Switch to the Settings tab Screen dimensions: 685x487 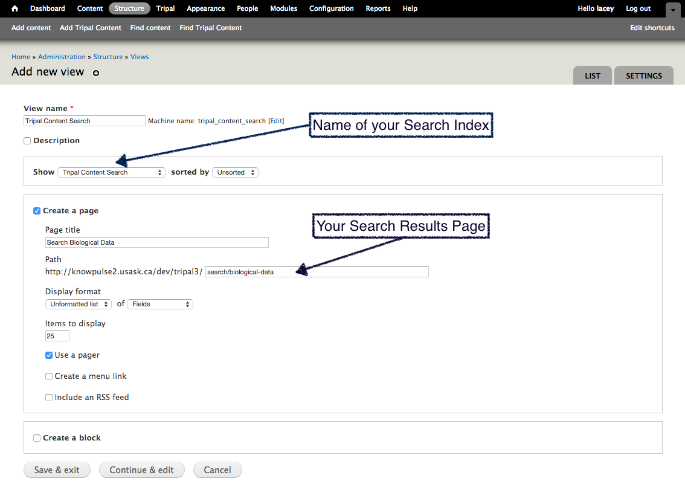[x=643, y=76]
